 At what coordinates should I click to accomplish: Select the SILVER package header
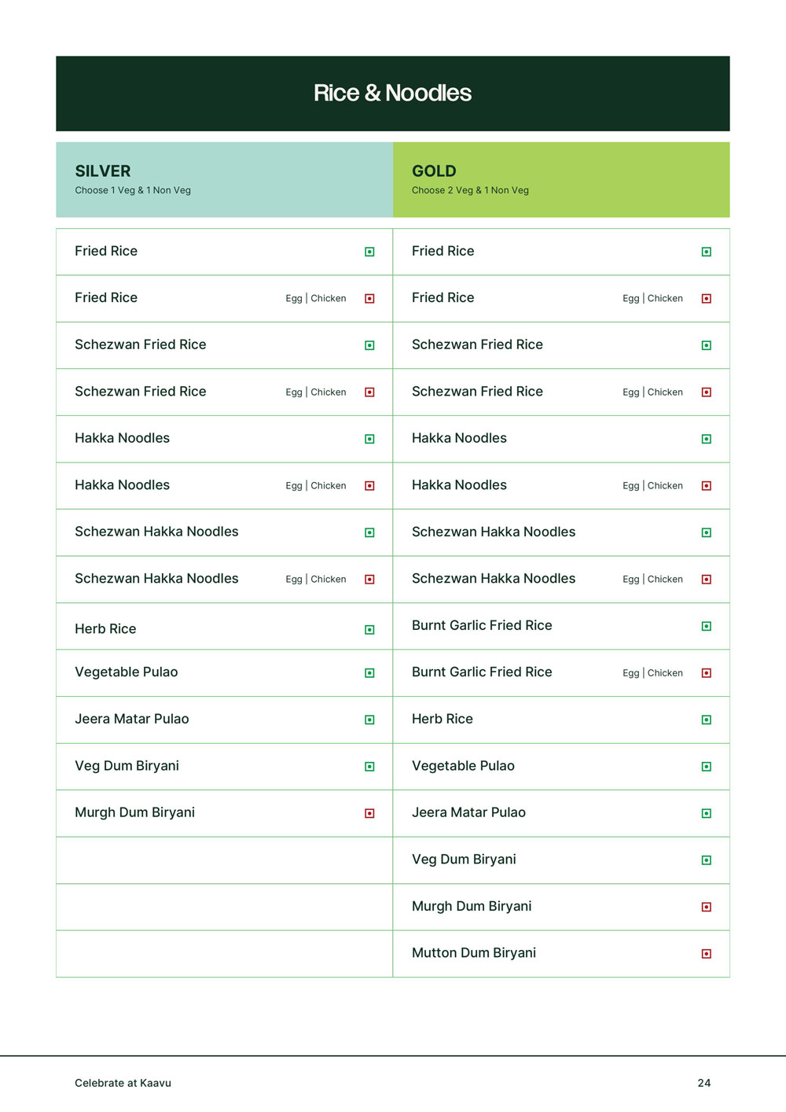tap(103, 171)
